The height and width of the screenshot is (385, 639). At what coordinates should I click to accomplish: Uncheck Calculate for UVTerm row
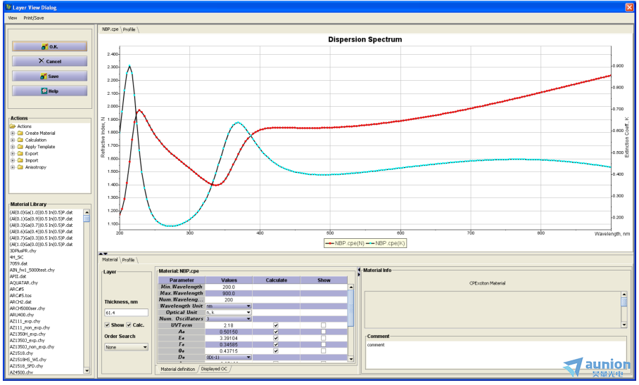coord(276,325)
